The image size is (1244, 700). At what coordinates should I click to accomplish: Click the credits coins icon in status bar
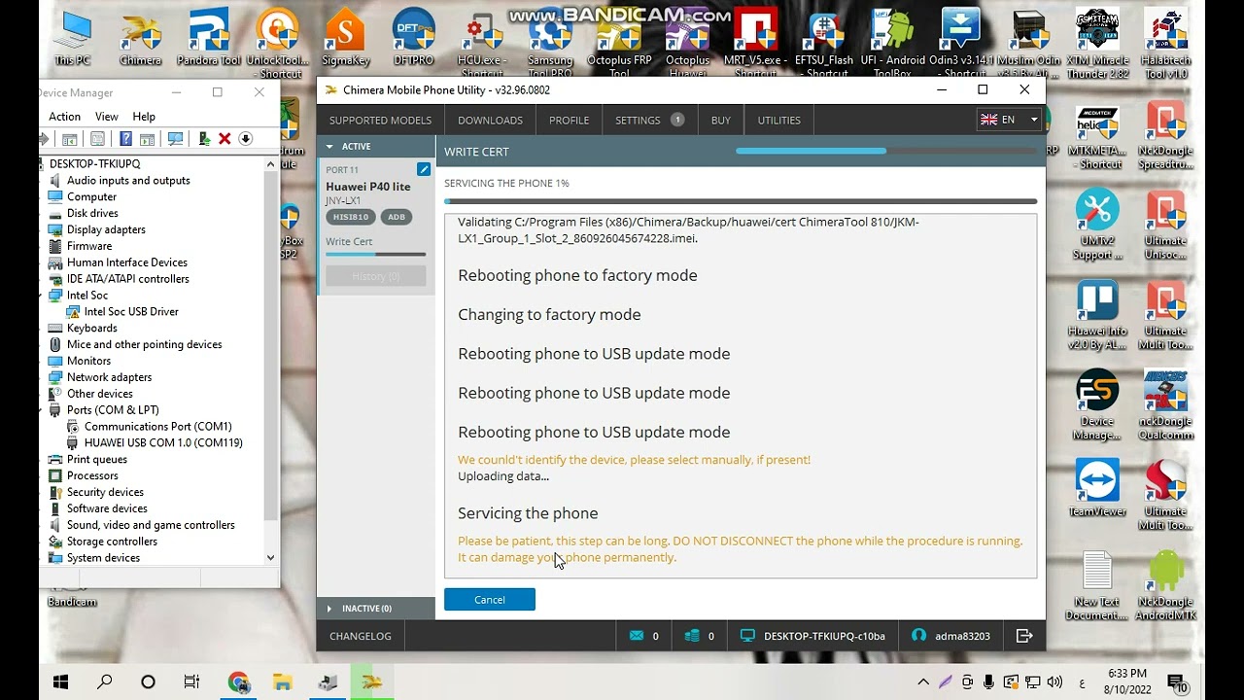692,636
